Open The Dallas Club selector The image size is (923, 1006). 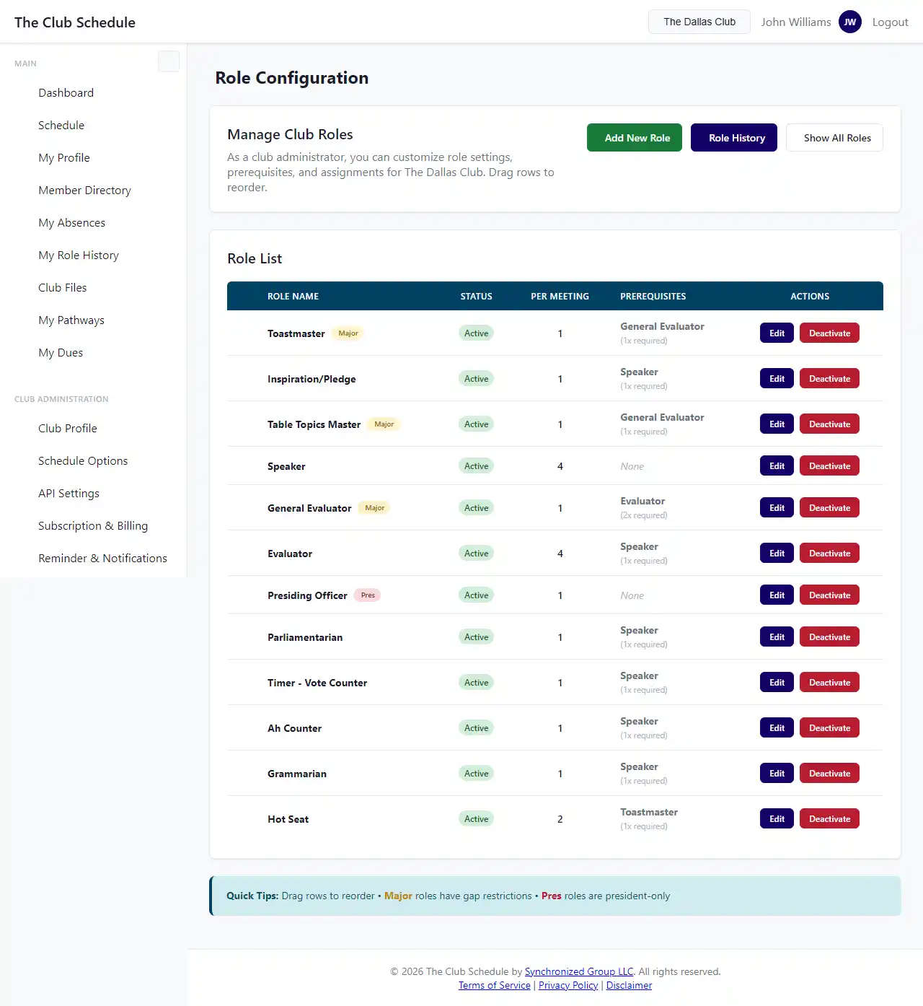[x=699, y=22]
